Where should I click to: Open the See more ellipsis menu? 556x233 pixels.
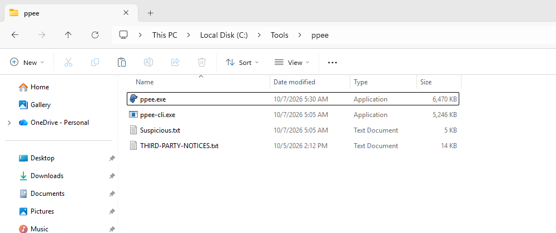332,63
